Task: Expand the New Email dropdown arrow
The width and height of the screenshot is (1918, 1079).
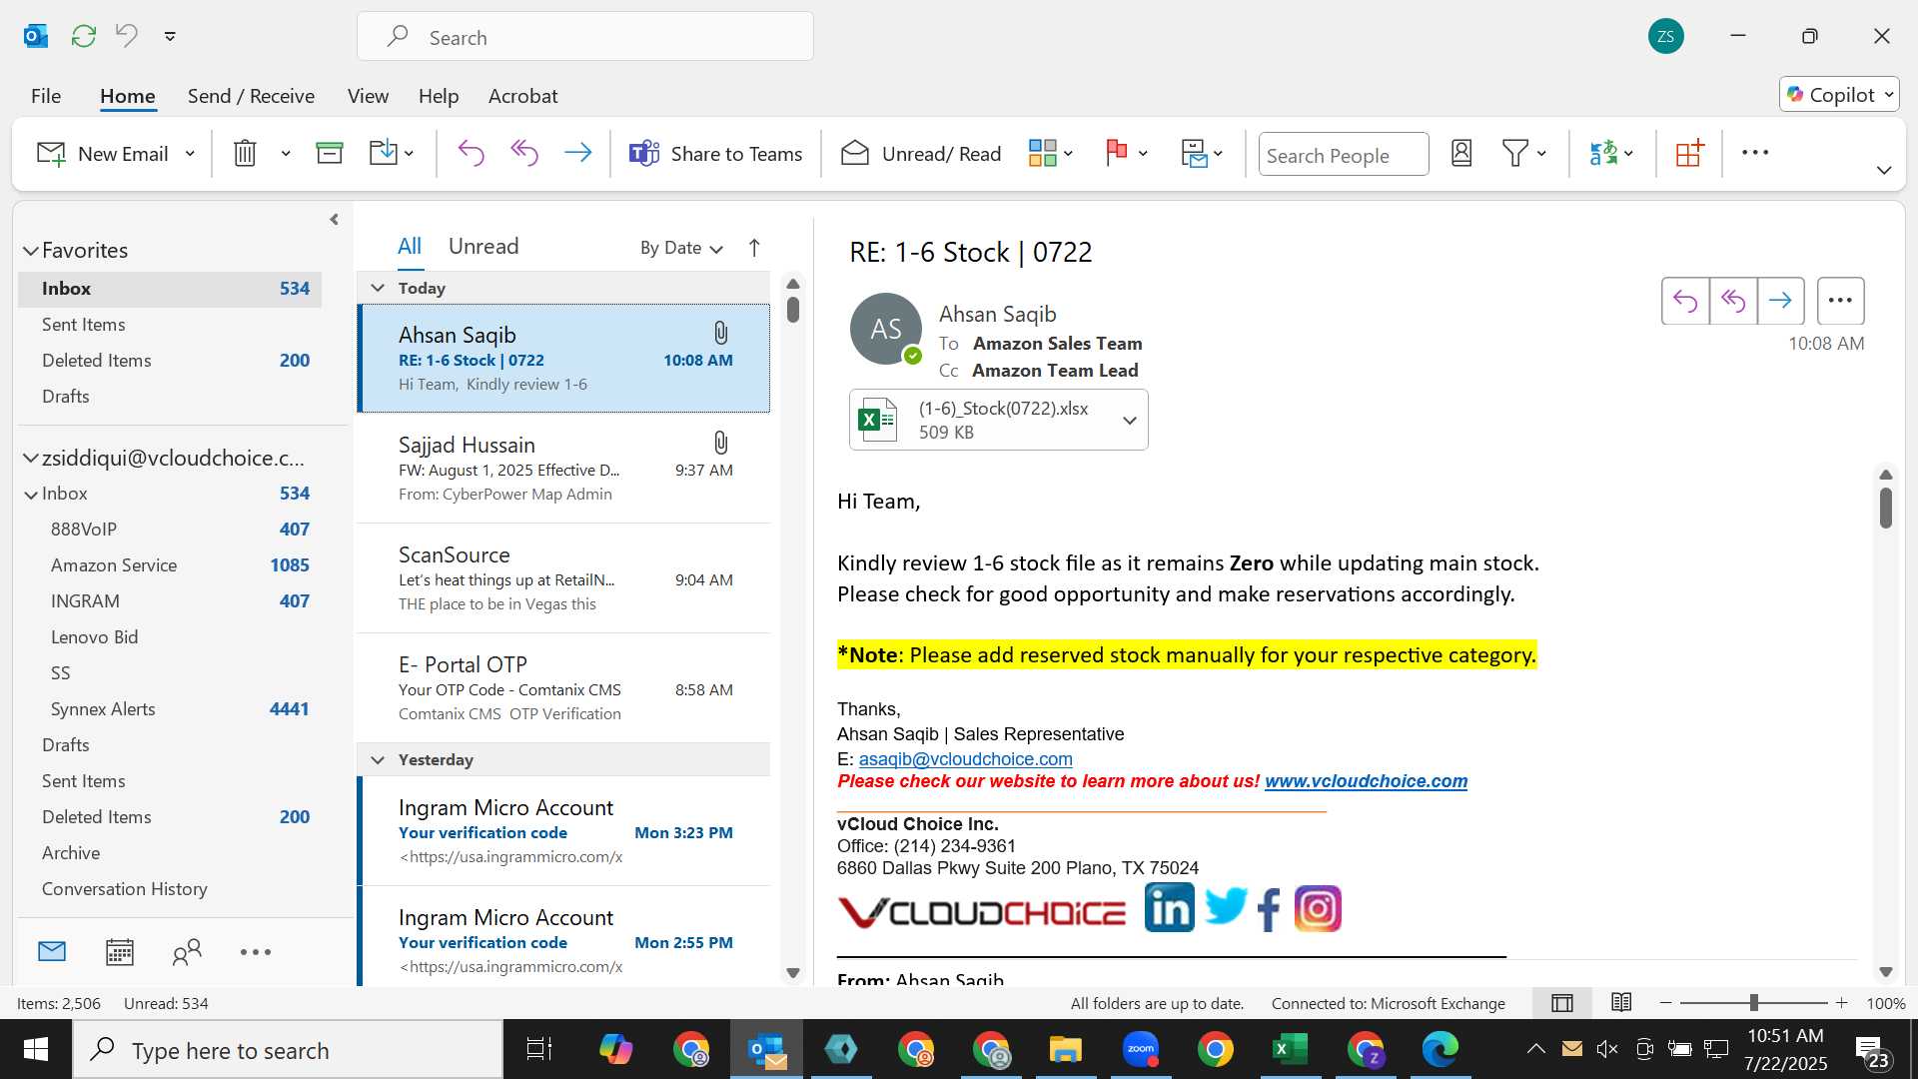Action: 190,154
